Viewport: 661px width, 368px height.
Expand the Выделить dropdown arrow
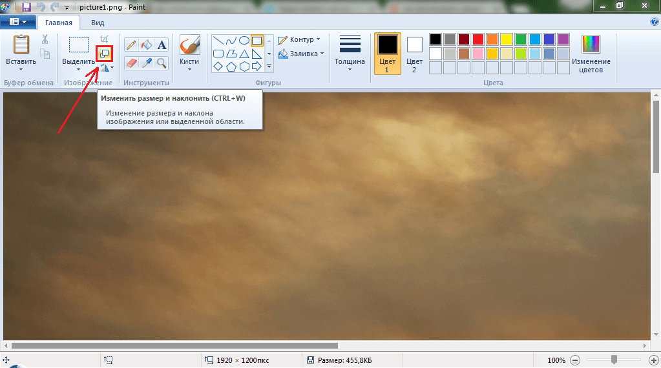click(x=78, y=70)
